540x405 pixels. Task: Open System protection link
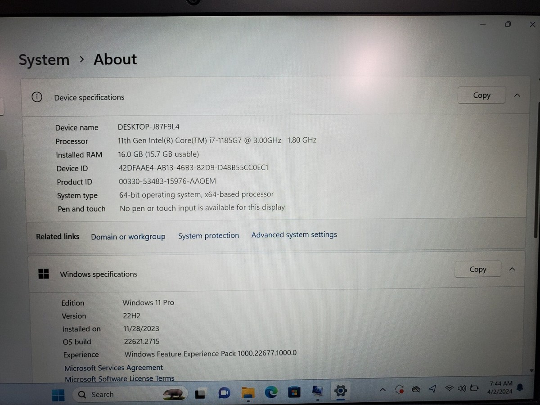[208, 236]
